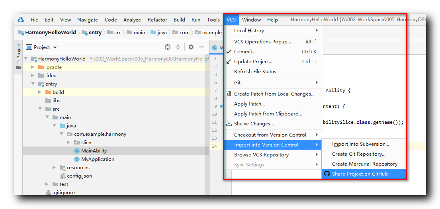The image size is (440, 209).
Task: Click the blue java folder icon
Action: click(63, 126)
